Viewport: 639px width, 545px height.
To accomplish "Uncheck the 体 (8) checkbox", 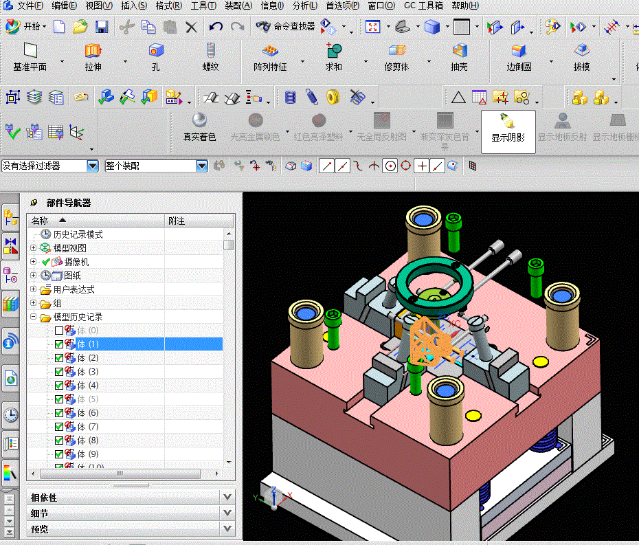I will [x=59, y=441].
